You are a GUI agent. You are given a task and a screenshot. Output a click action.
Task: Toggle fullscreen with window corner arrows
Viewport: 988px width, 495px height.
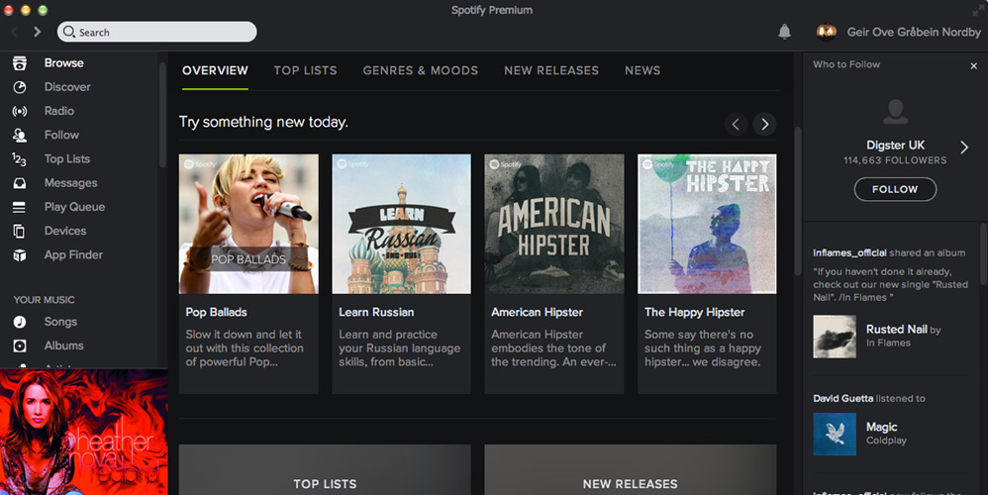(978, 10)
